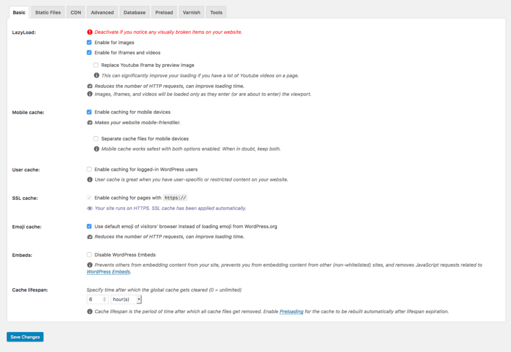The width and height of the screenshot is (511, 352).
Task: Check Separate cache files for mobile devices
Action: coord(96,138)
